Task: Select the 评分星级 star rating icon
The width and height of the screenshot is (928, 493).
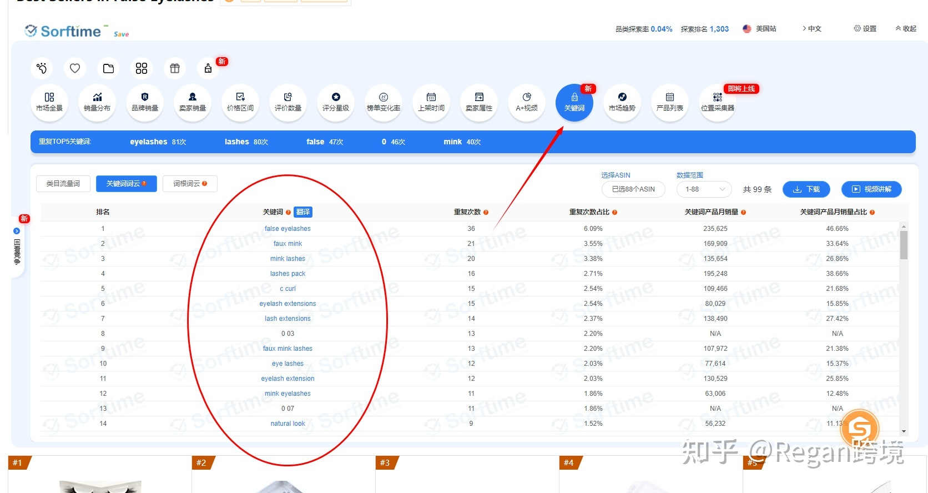Action: [x=336, y=102]
